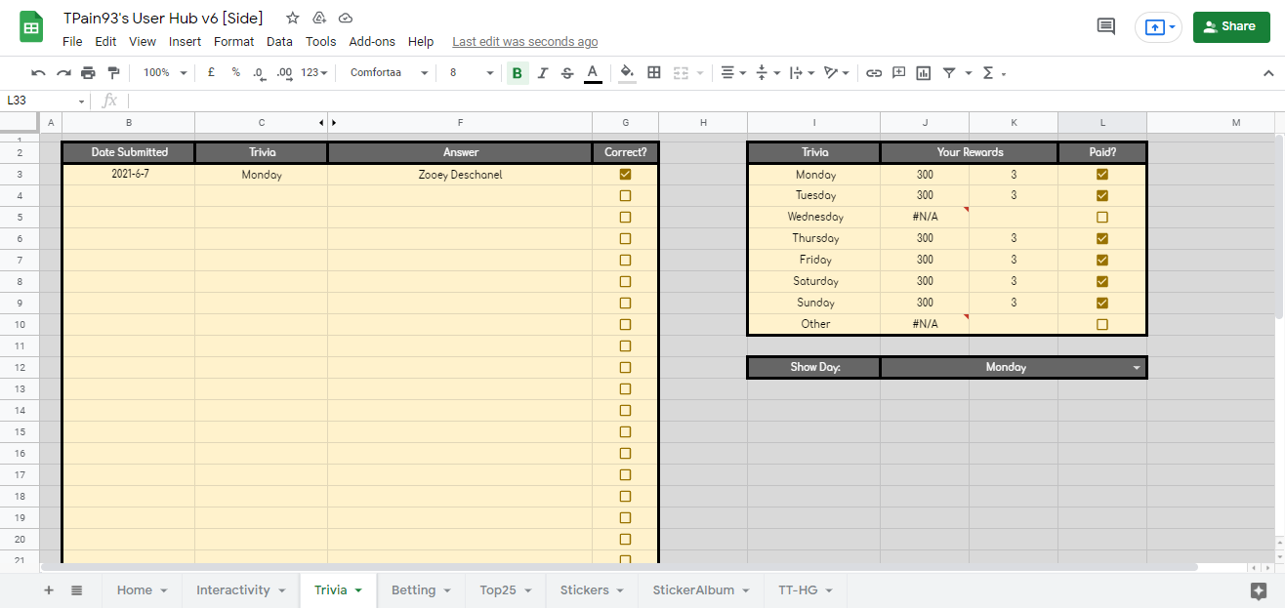Click the Name box showing L33

[46, 101]
